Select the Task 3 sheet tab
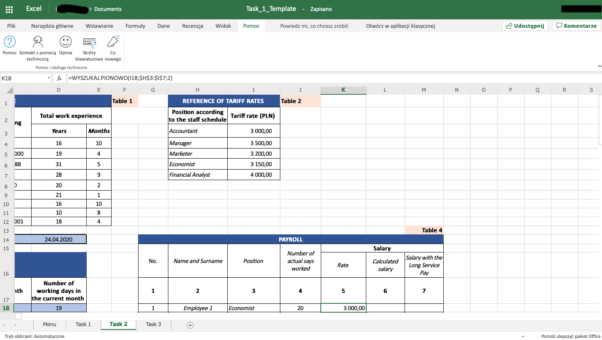The image size is (602, 340). point(152,324)
